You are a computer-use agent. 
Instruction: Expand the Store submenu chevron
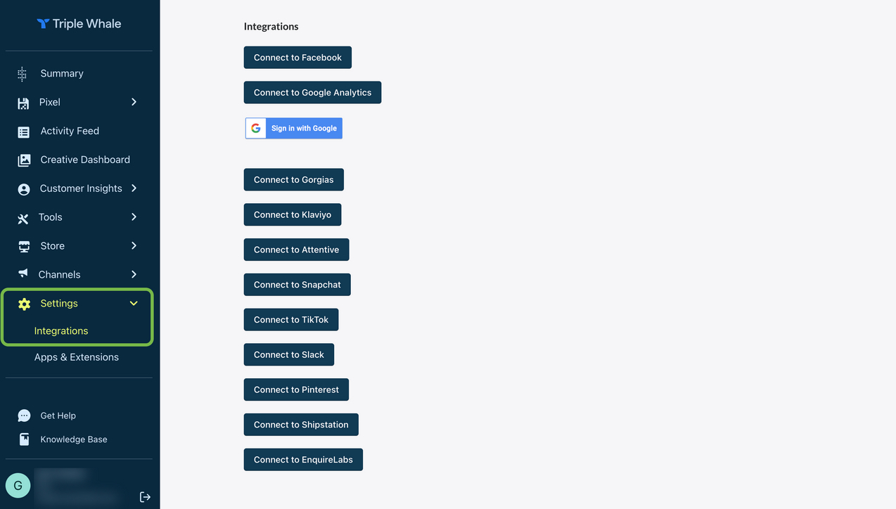(134, 246)
